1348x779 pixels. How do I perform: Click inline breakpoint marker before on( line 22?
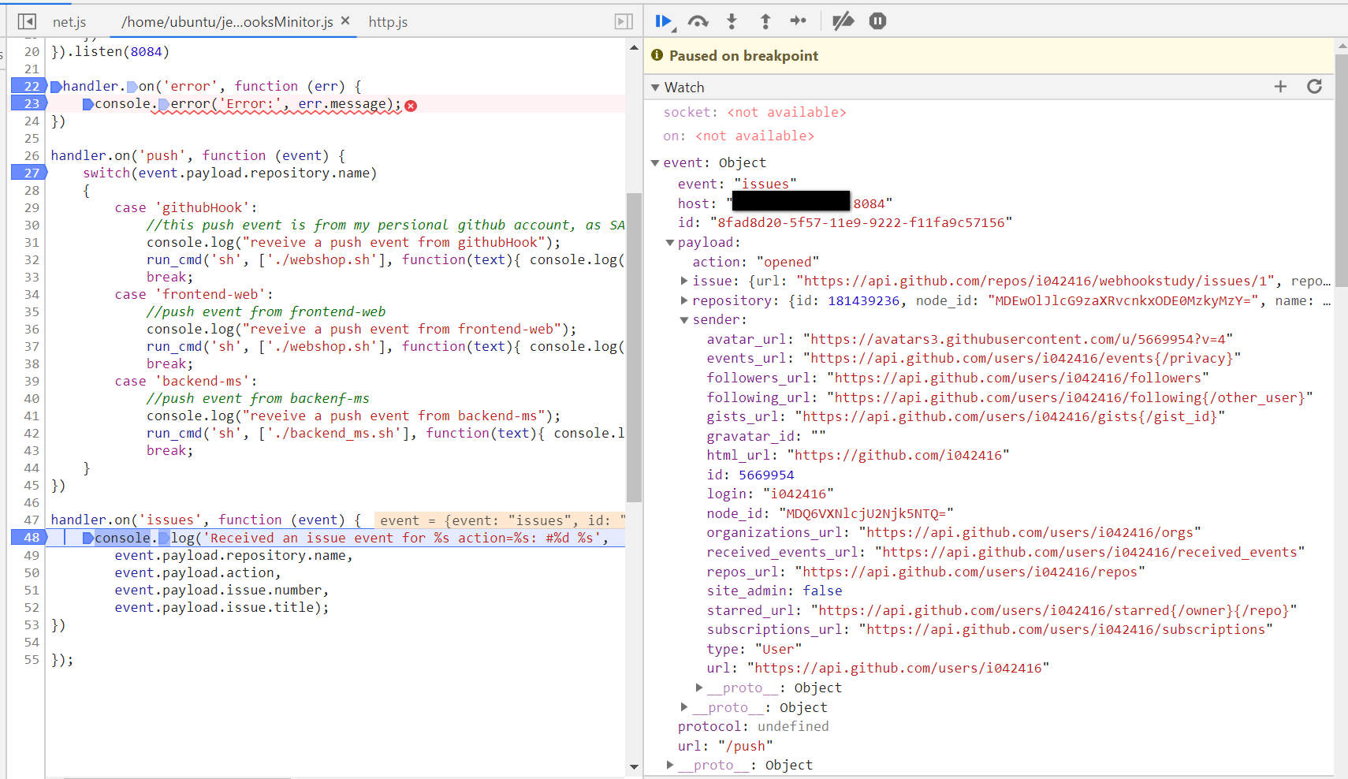pos(132,87)
